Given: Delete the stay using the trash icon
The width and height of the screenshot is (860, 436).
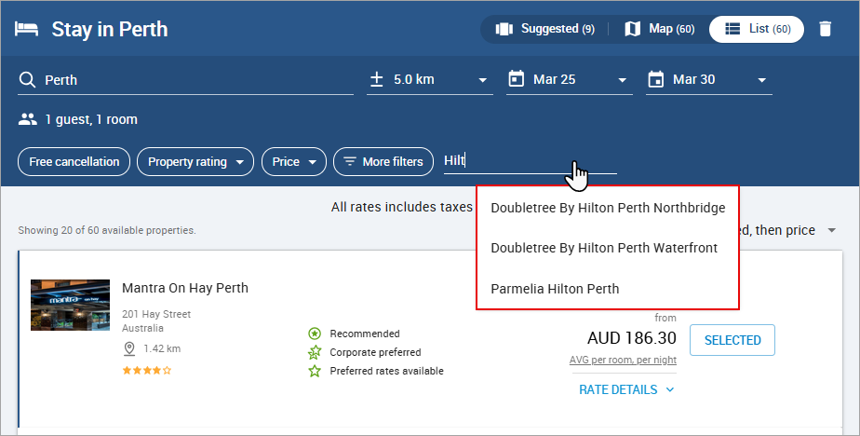Looking at the screenshot, I should tap(825, 29).
